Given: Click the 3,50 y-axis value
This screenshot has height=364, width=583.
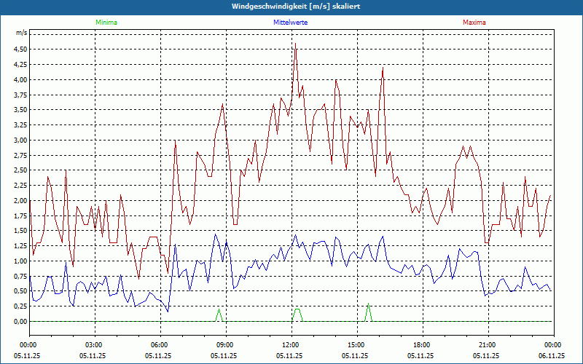Looking at the screenshot, I should 20,110.
